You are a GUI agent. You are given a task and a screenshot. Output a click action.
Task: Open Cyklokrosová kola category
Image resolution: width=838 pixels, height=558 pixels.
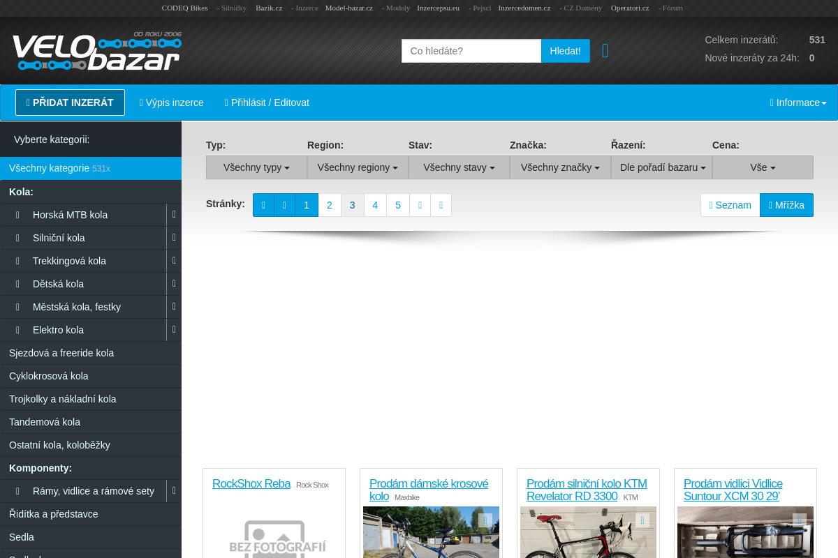point(91,376)
